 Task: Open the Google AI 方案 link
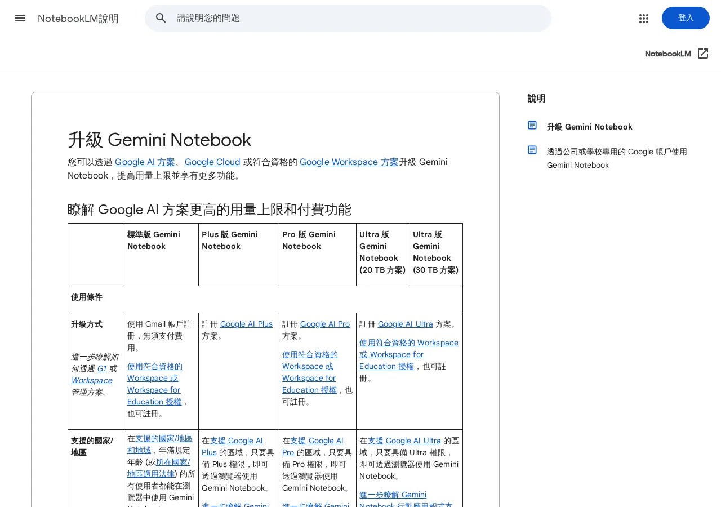145,162
